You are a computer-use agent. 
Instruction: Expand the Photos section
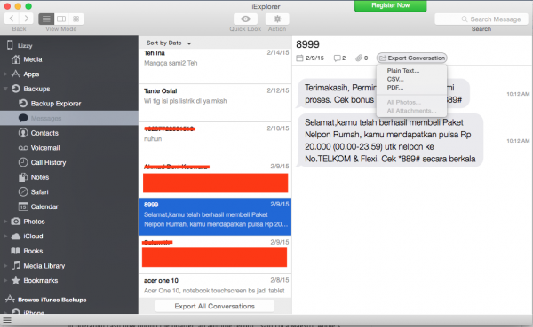tap(5, 222)
